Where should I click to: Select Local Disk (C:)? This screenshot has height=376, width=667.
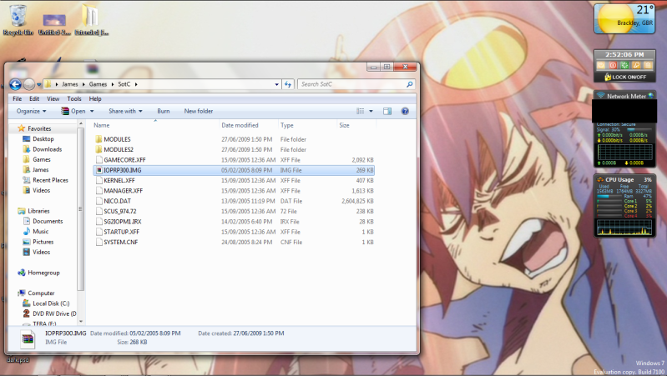click(51, 303)
